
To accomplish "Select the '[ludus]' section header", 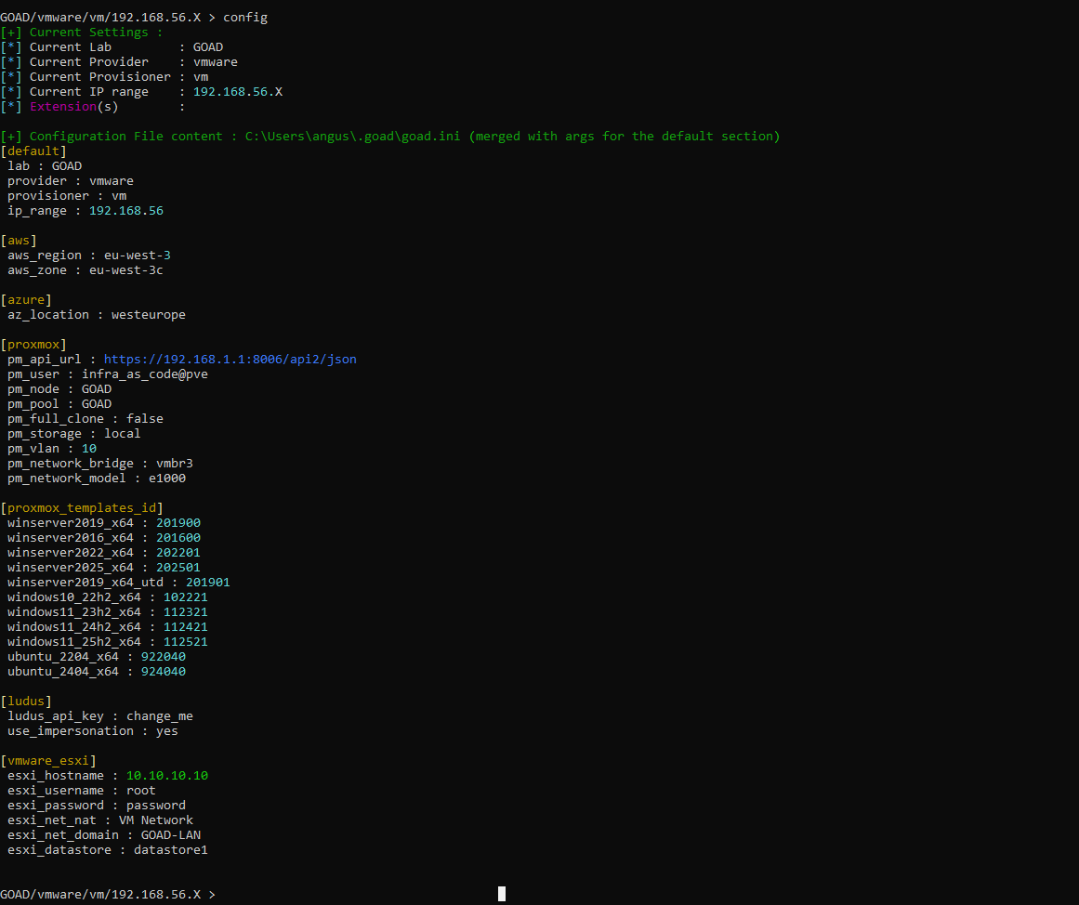I will 26,702.
